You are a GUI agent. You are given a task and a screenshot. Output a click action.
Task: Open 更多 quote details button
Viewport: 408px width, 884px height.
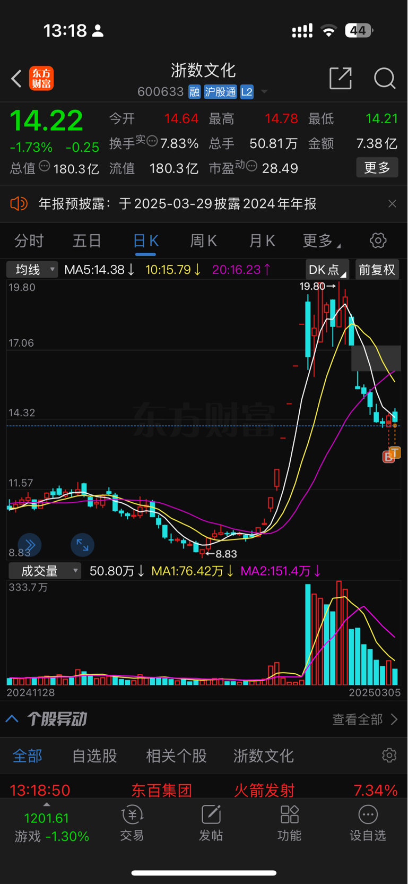click(377, 168)
